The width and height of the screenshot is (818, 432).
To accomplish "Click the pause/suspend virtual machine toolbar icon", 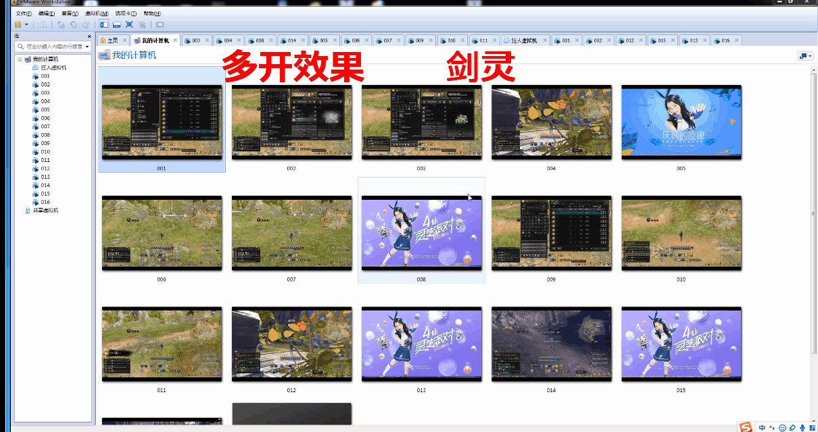I will click(18, 24).
